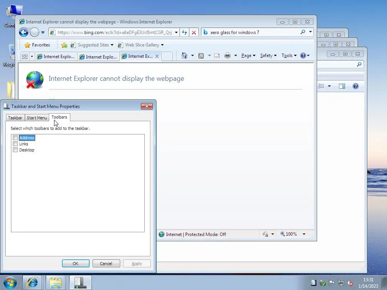Click the search icon in background Explorer window

(359, 64)
